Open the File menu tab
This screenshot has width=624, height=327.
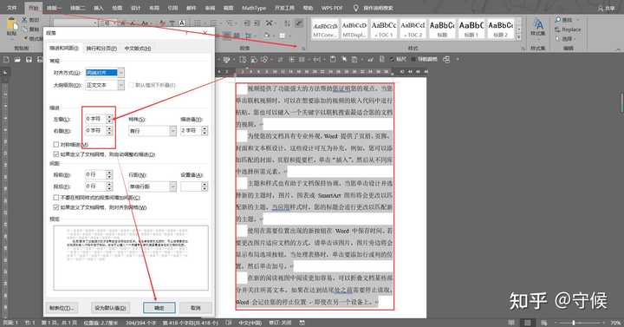click(x=12, y=8)
